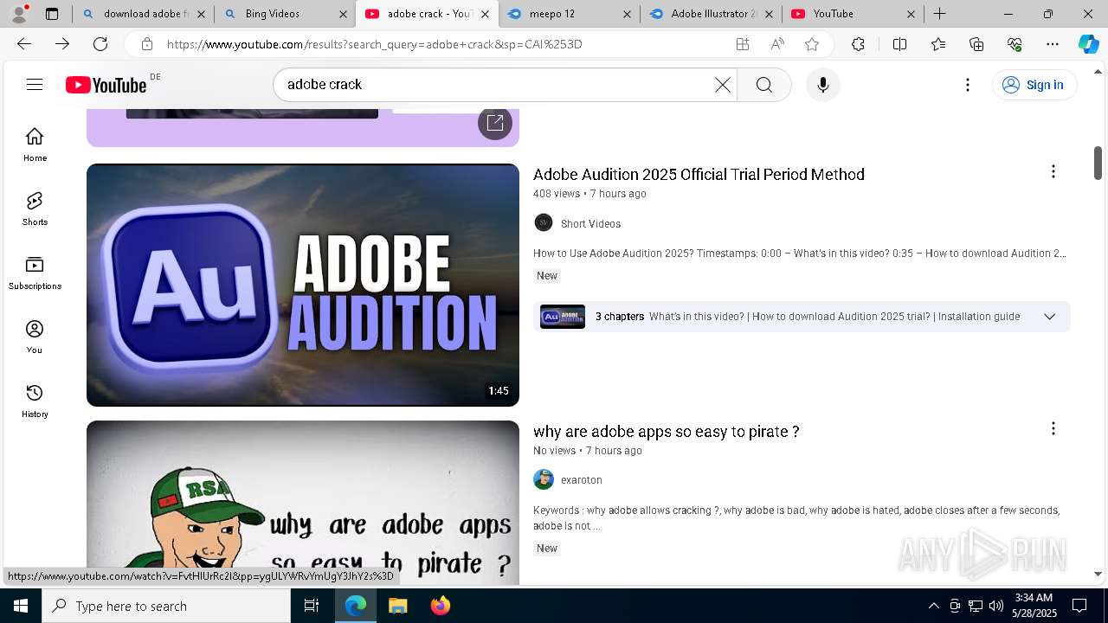Open the notification center
The image size is (1108, 623).
tap(1079, 606)
